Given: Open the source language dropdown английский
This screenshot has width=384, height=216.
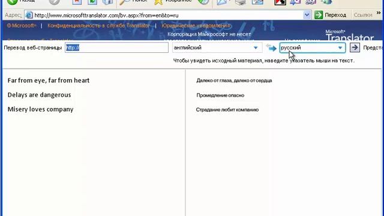Looking at the screenshot, I should [217, 47].
